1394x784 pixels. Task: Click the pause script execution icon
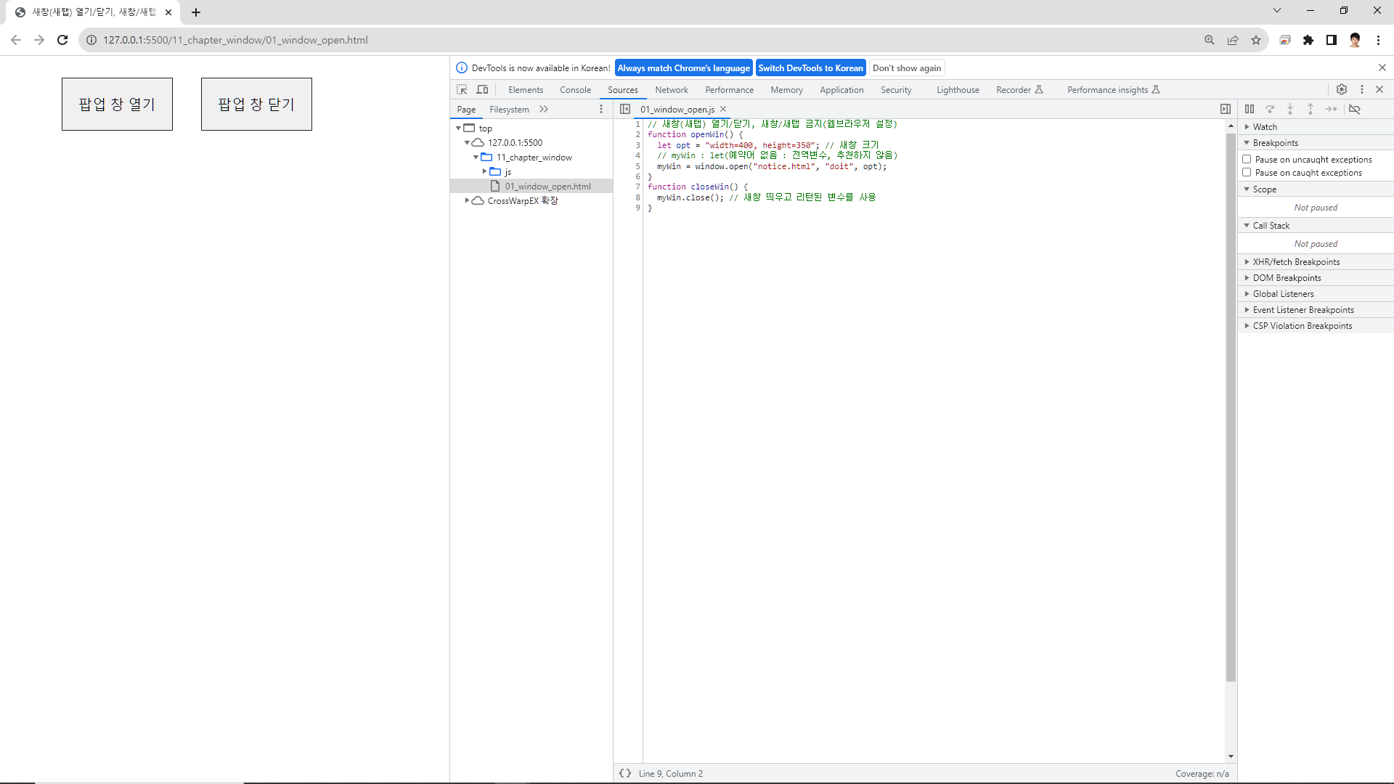(1250, 109)
